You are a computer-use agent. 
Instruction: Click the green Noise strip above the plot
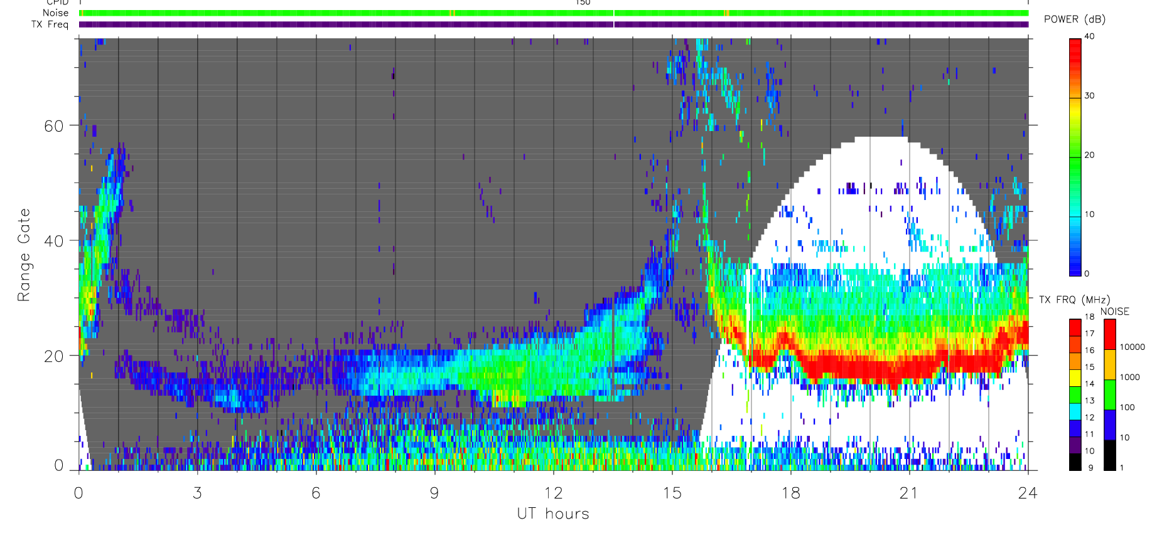pos(554,13)
